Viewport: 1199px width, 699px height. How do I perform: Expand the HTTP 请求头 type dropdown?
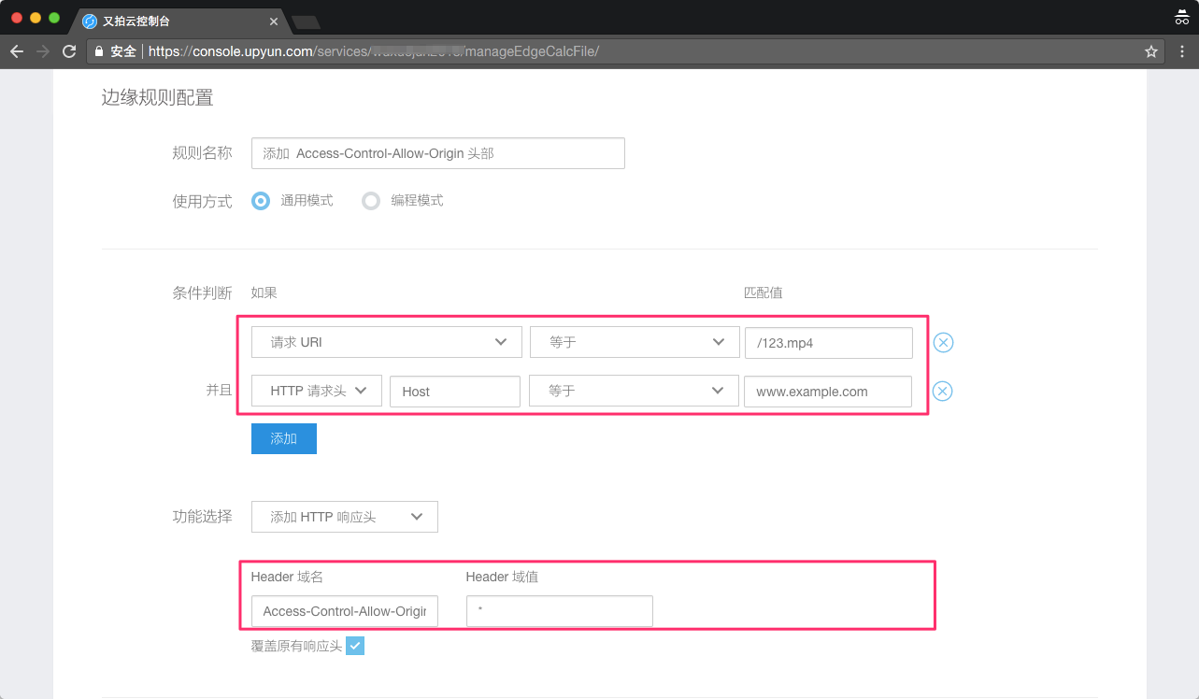316,391
